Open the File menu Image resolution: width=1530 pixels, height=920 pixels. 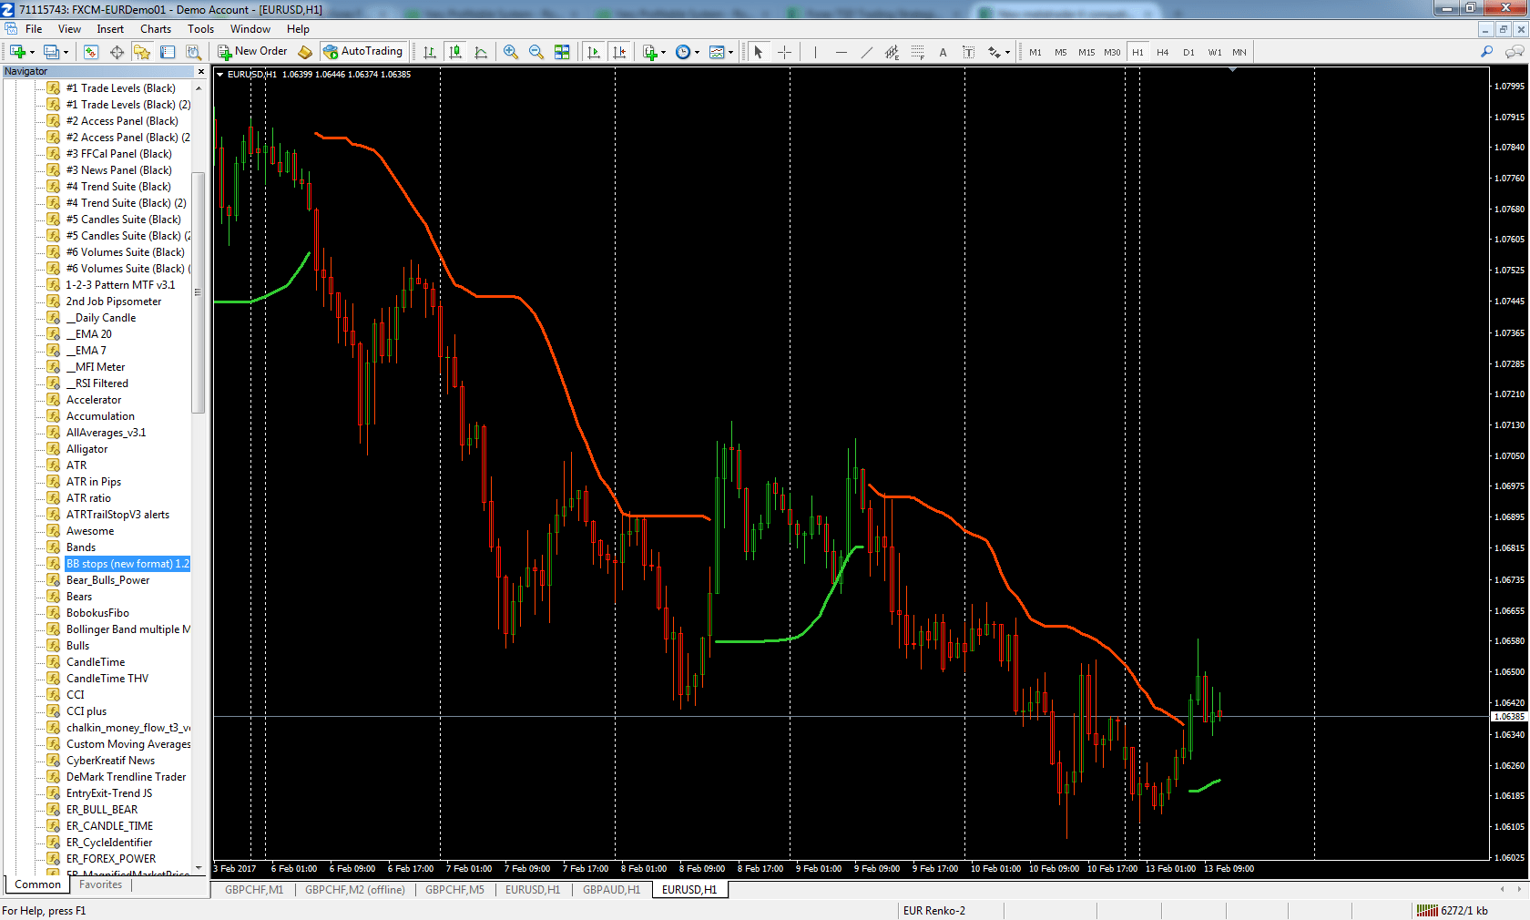pos(34,29)
